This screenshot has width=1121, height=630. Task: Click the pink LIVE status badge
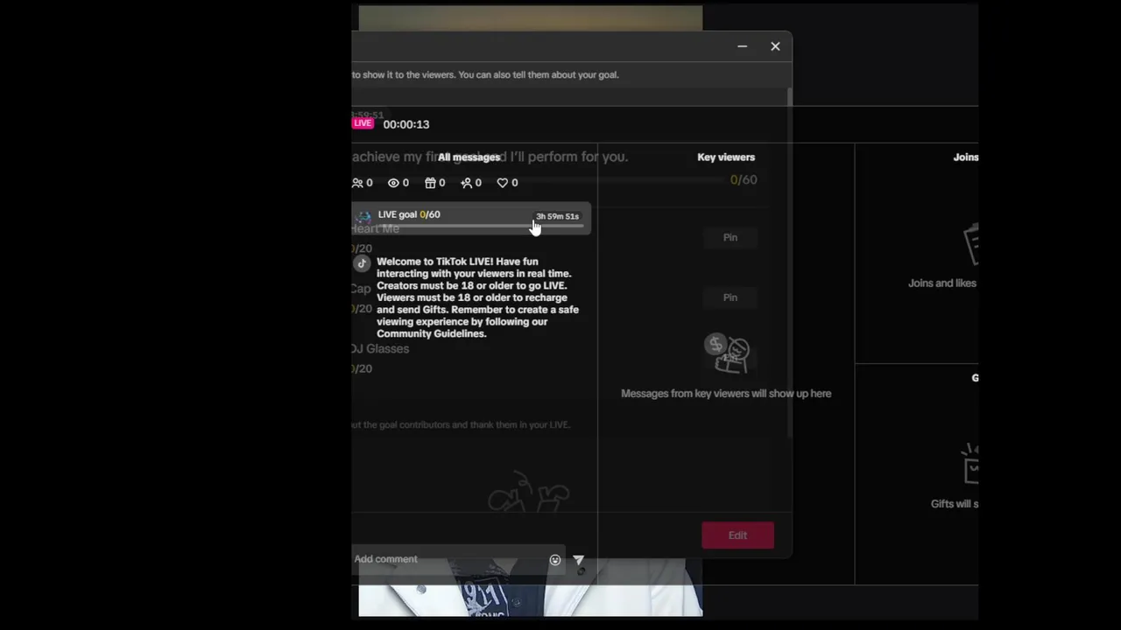coord(363,123)
